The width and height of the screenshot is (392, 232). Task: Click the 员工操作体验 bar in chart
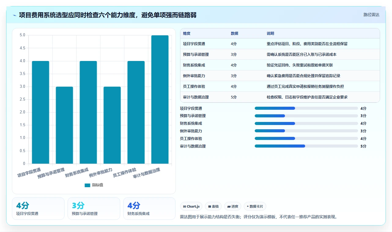coord(136,112)
